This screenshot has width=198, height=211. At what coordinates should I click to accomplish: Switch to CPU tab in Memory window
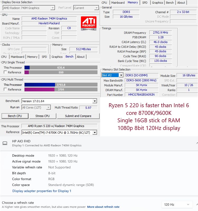point(104,3)
